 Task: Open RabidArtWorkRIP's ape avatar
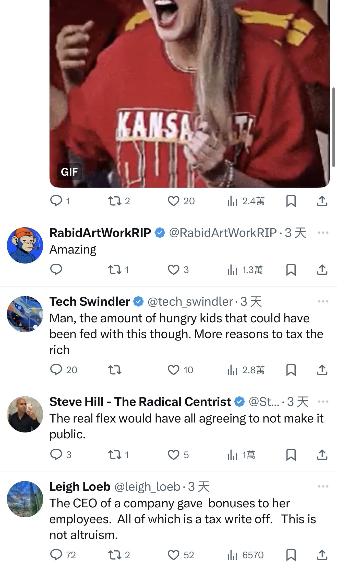(25, 245)
